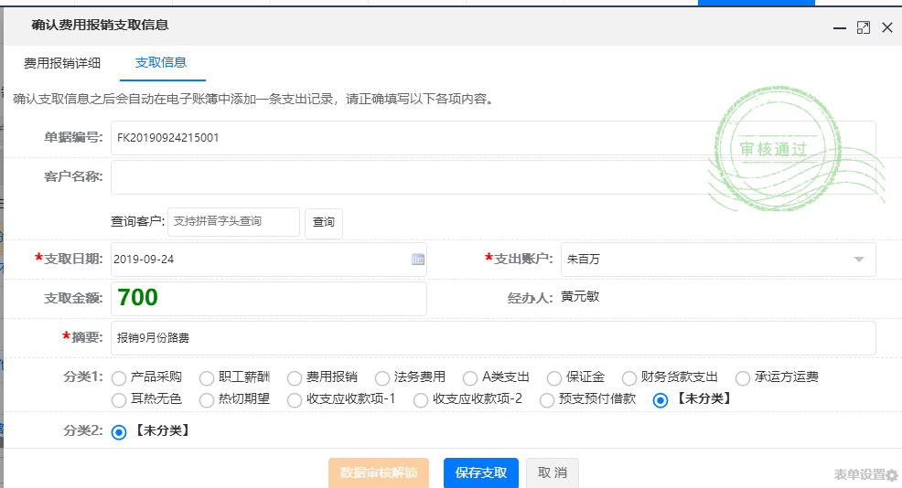Click the 支取金额 field showing 700

(x=269, y=298)
